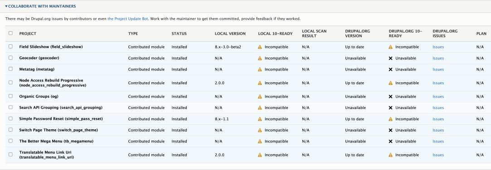Click Drupal.org 10-Ready warning icon for Translatable Menu Link
Screen dimensions: 491x170
(390, 155)
